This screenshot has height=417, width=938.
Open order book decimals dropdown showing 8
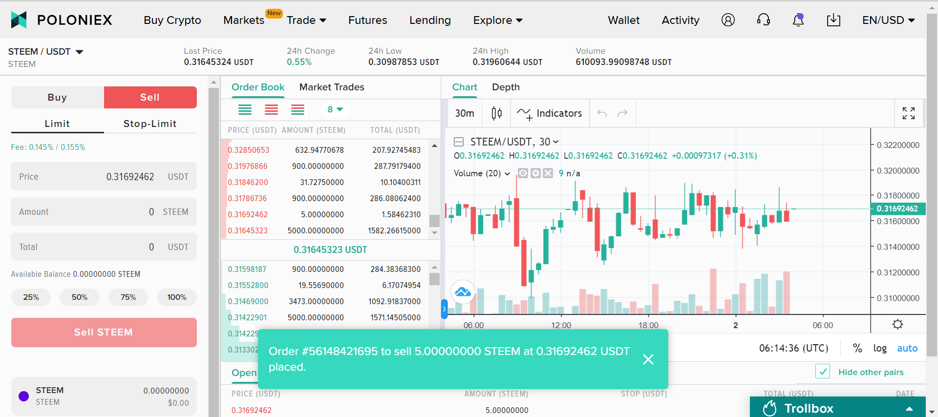335,109
